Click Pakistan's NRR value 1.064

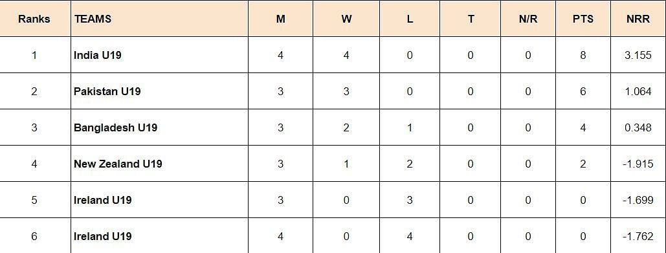[x=638, y=91]
